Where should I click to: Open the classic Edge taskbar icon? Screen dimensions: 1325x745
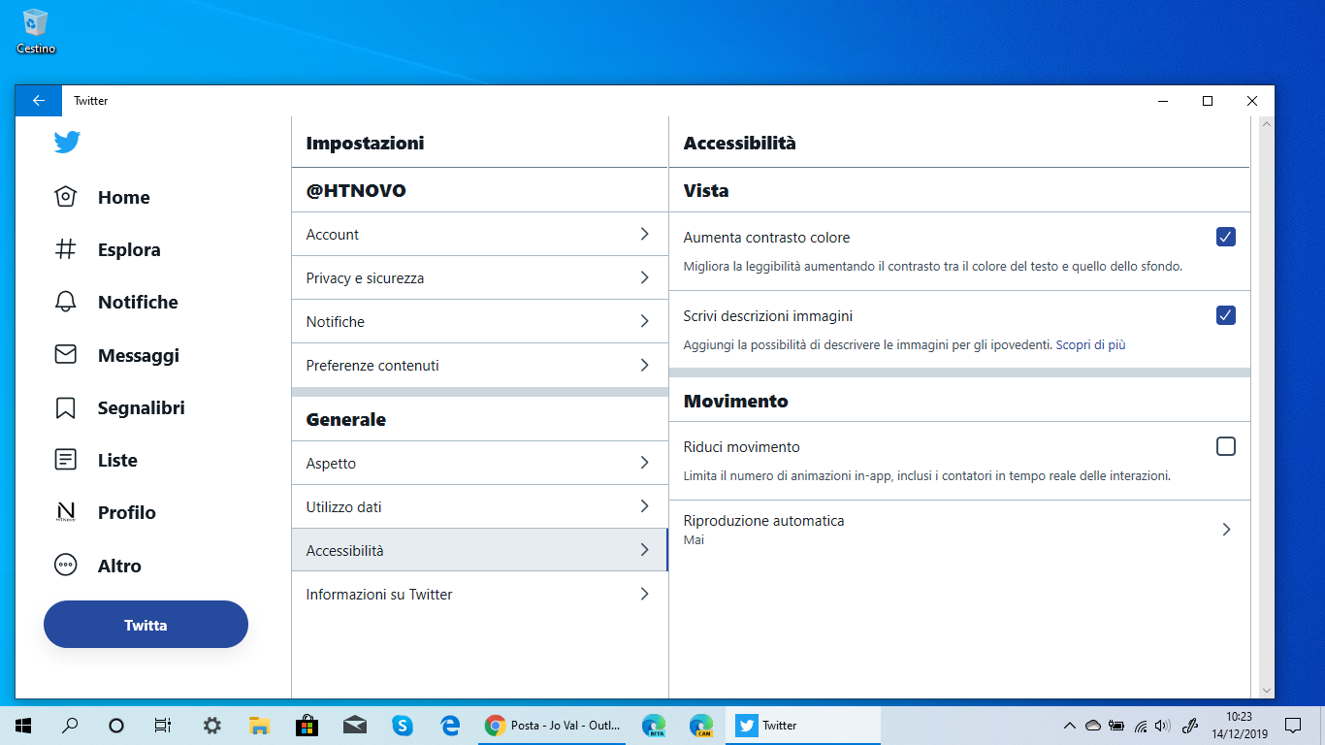click(x=450, y=725)
